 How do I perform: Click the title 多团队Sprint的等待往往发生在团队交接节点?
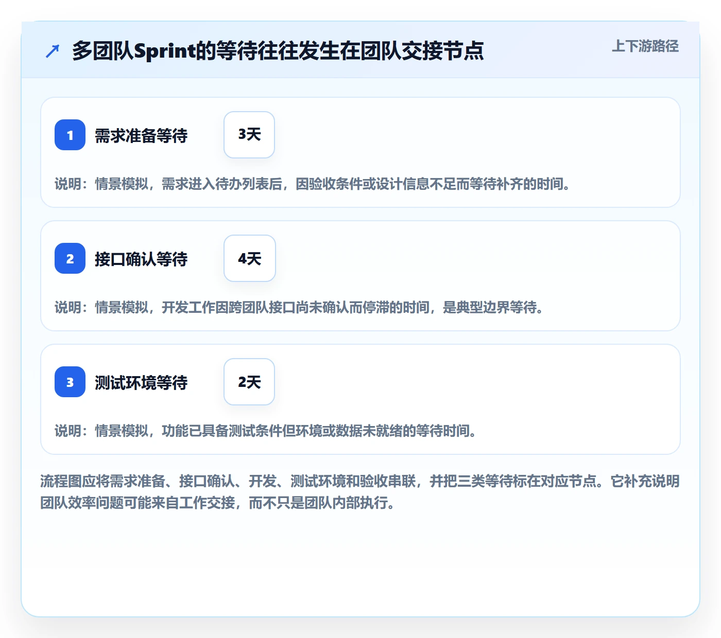coord(278,51)
